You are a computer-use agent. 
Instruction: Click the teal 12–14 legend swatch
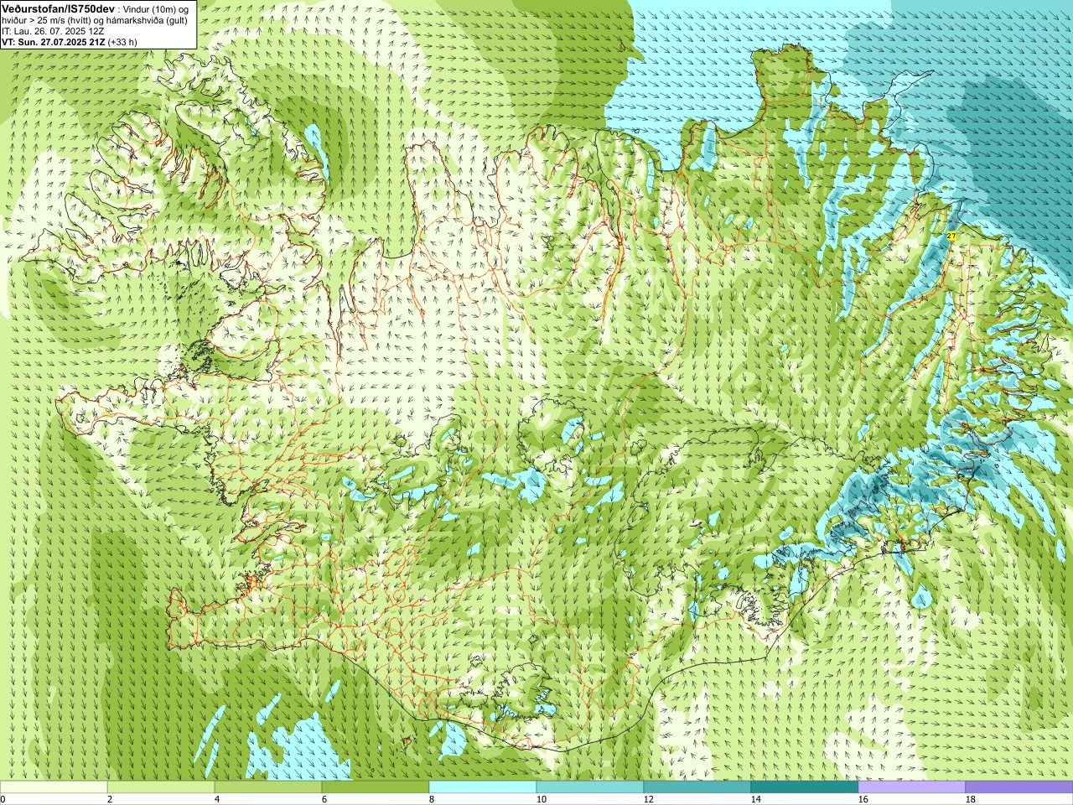tap(697, 787)
